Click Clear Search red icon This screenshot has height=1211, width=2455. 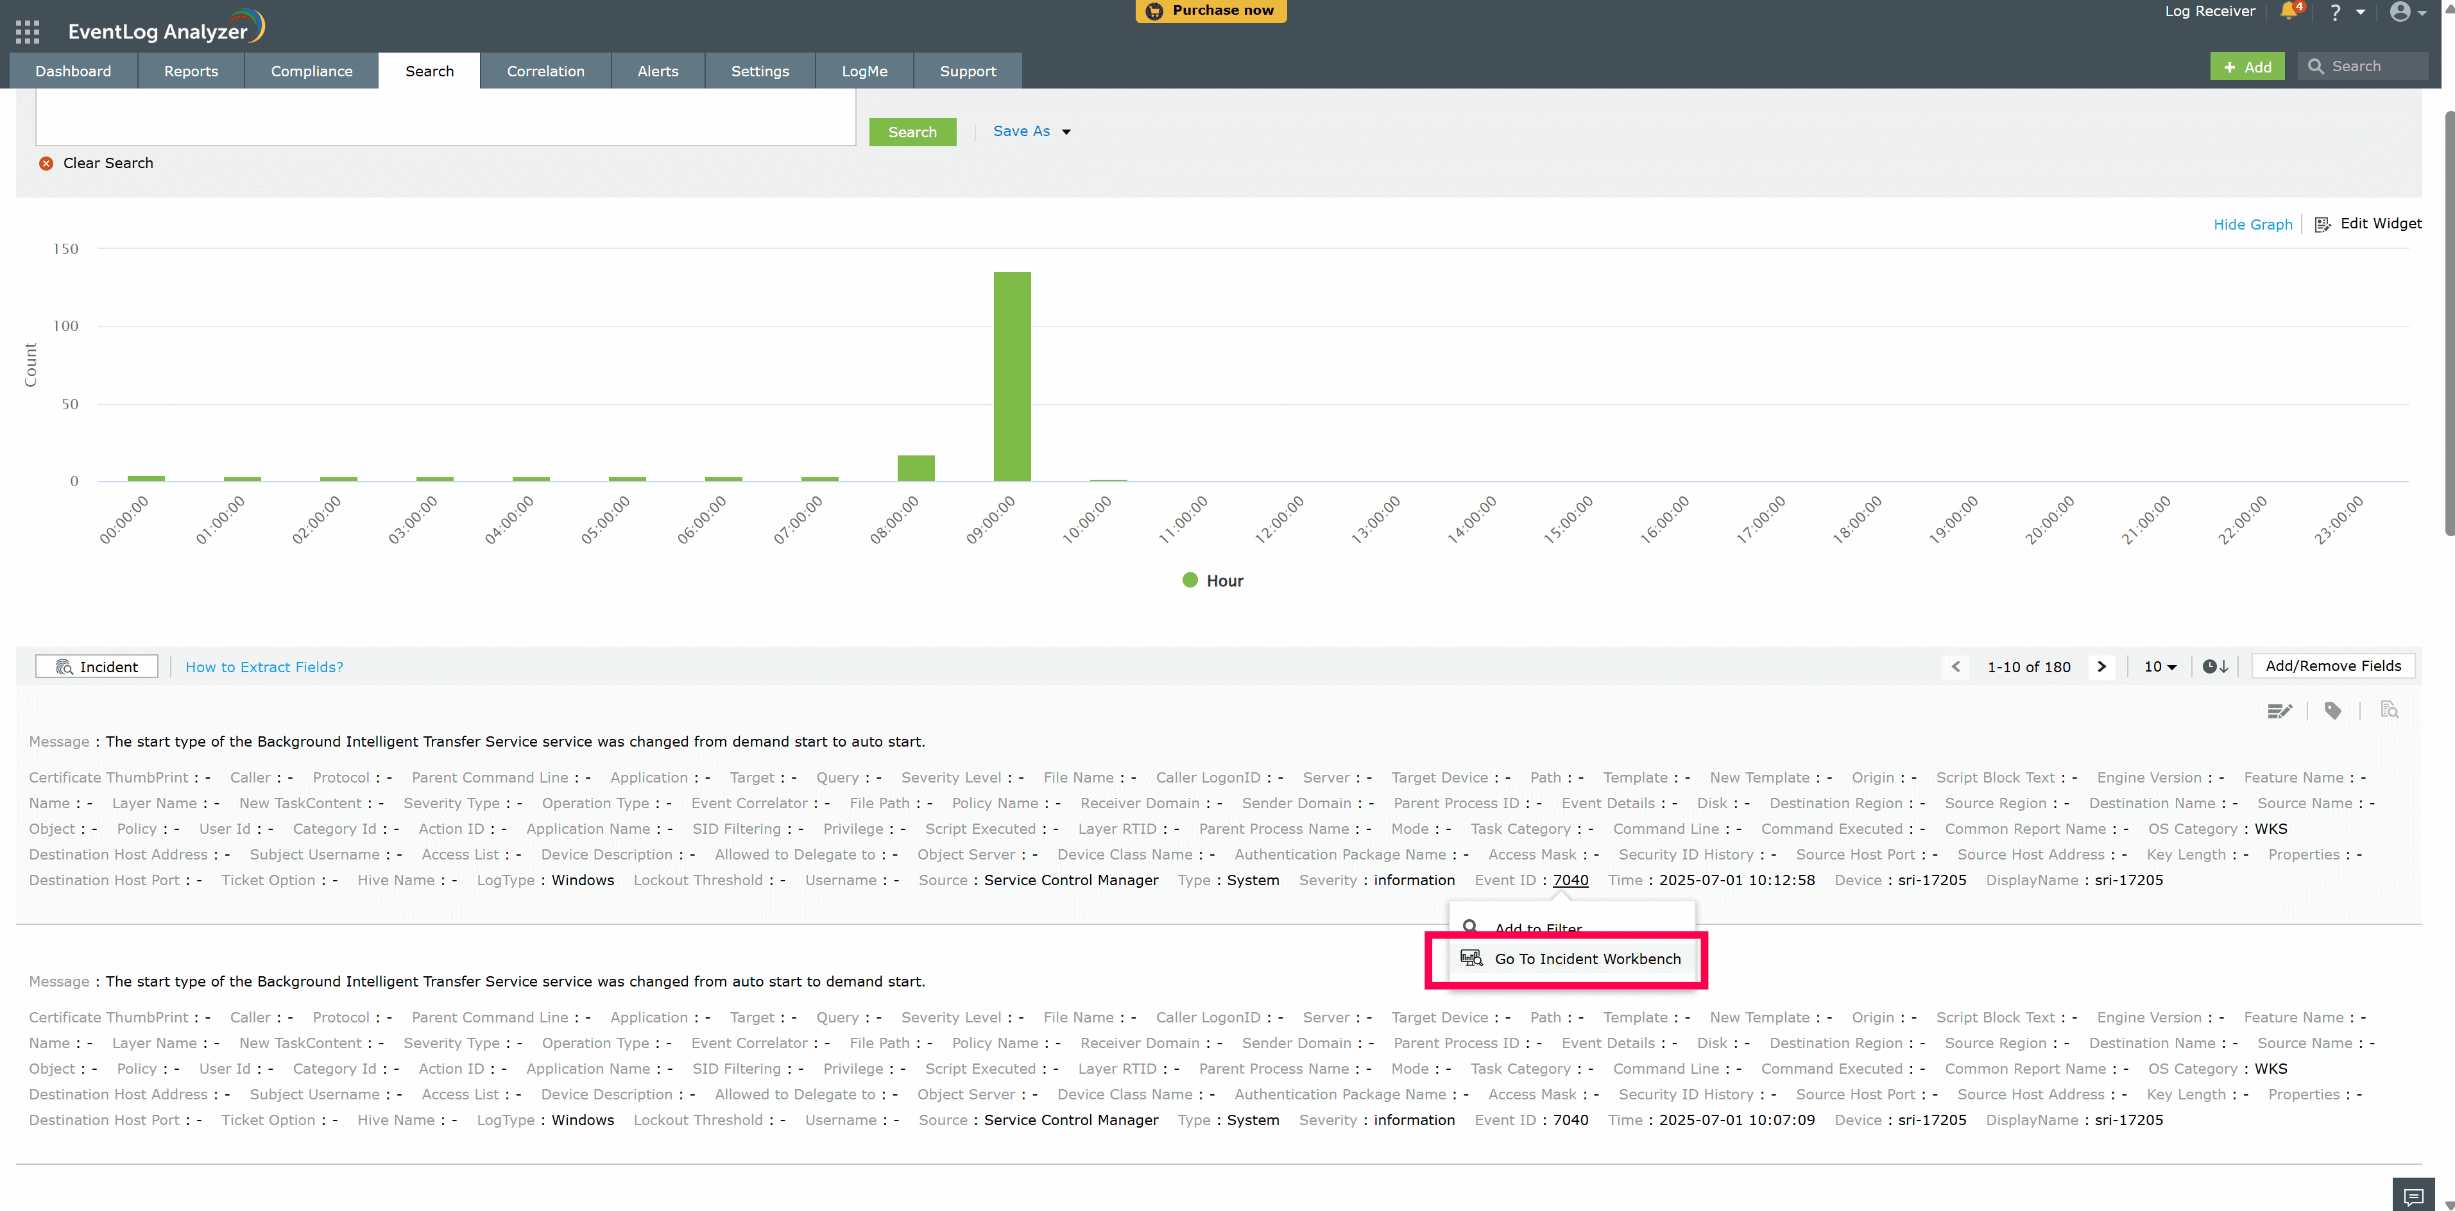coord(46,163)
